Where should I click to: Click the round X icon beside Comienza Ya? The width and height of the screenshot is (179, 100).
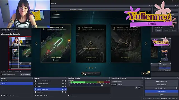pyautogui.click(x=83, y=74)
